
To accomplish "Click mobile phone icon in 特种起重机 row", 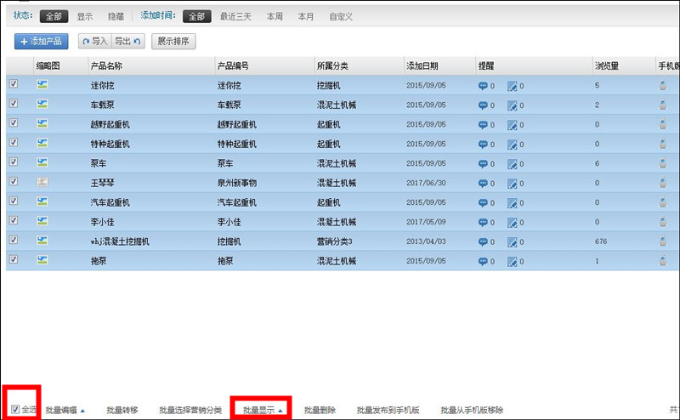I will (663, 144).
